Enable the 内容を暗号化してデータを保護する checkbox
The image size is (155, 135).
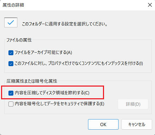click(x=11, y=104)
